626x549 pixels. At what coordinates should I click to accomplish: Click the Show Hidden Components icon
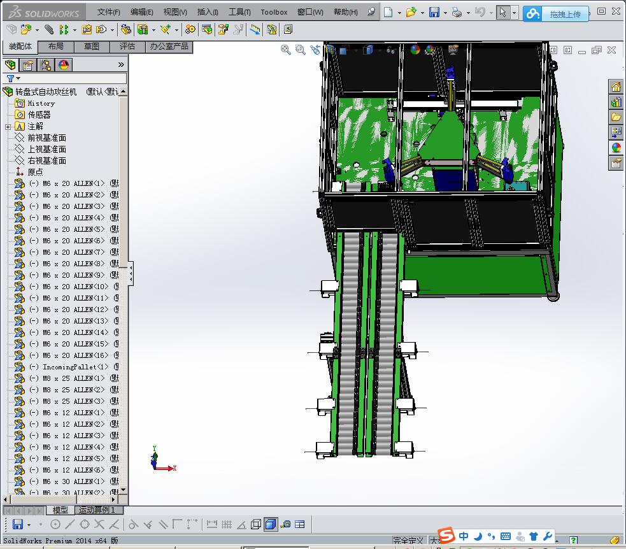[125, 29]
